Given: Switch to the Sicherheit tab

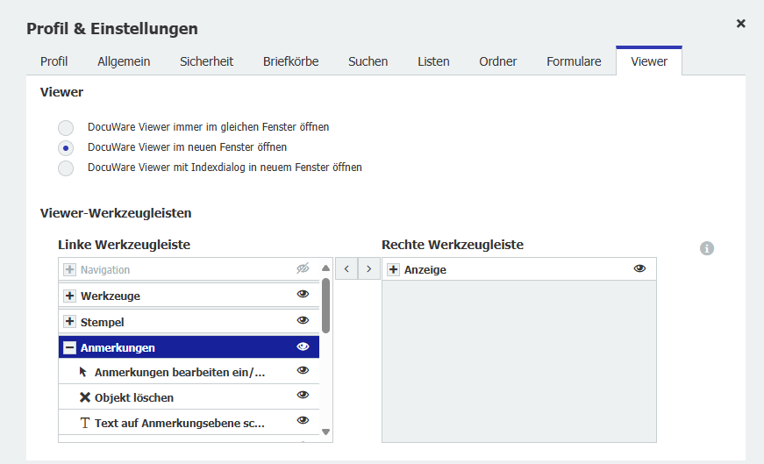Looking at the screenshot, I should pos(206,61).
